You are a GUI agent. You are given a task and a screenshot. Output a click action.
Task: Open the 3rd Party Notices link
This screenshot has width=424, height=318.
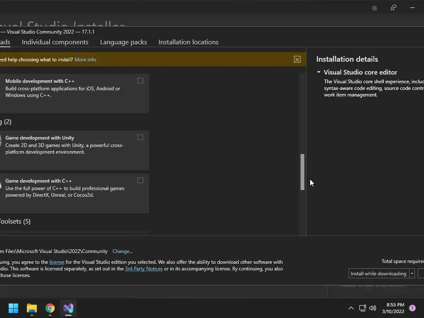coord(144,269)
